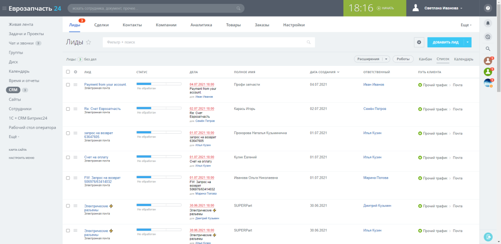Switch to the Сделки tab
The height and width of the screenshot is (244, 501).
[x=101, y=25]
